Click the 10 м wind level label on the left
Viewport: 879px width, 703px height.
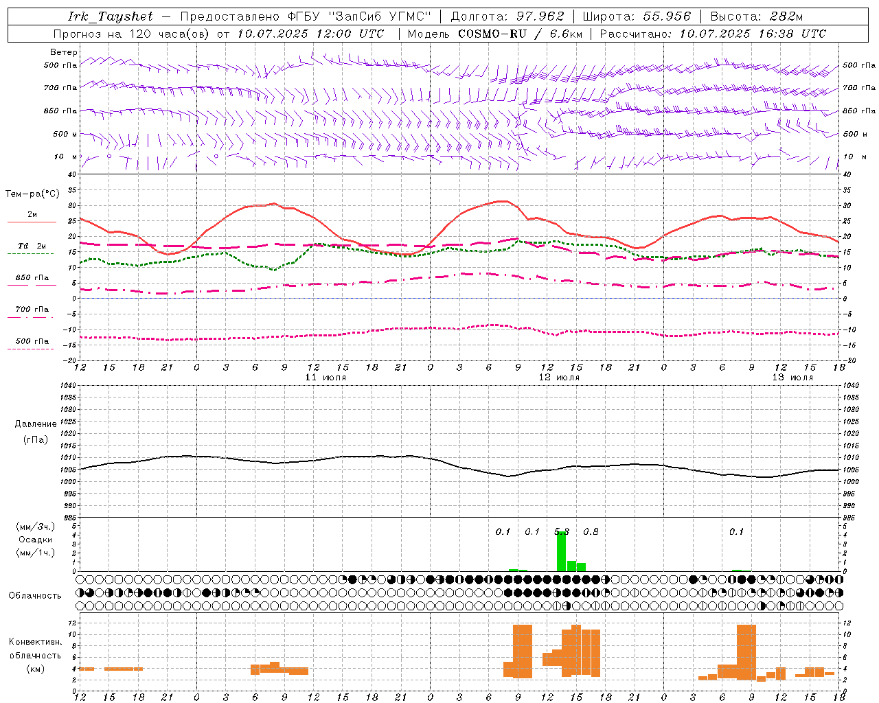pyautogui.click(x=65, y=157)
